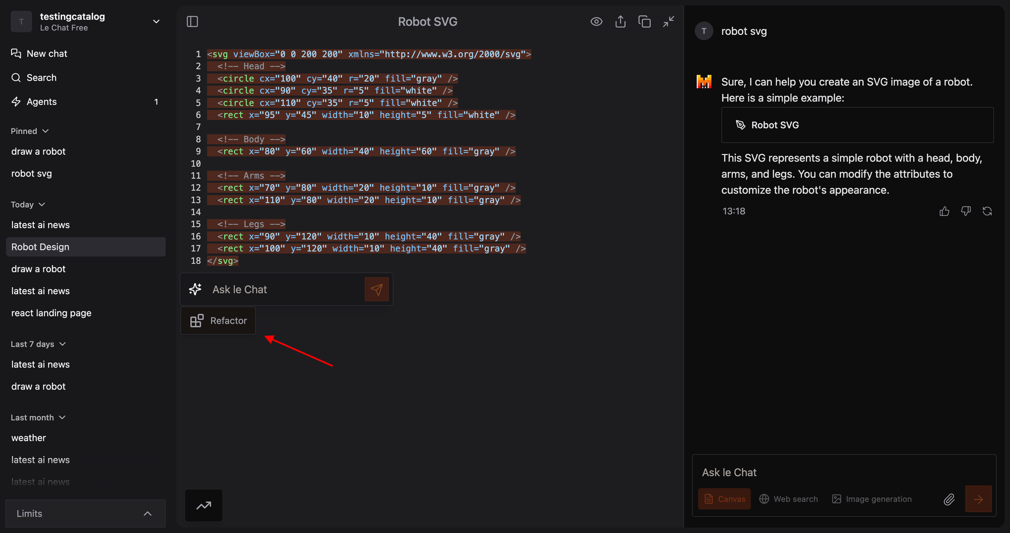1010x533 pixels.
Task: Collapse the Last month section
Action: [x=38, y=417]
